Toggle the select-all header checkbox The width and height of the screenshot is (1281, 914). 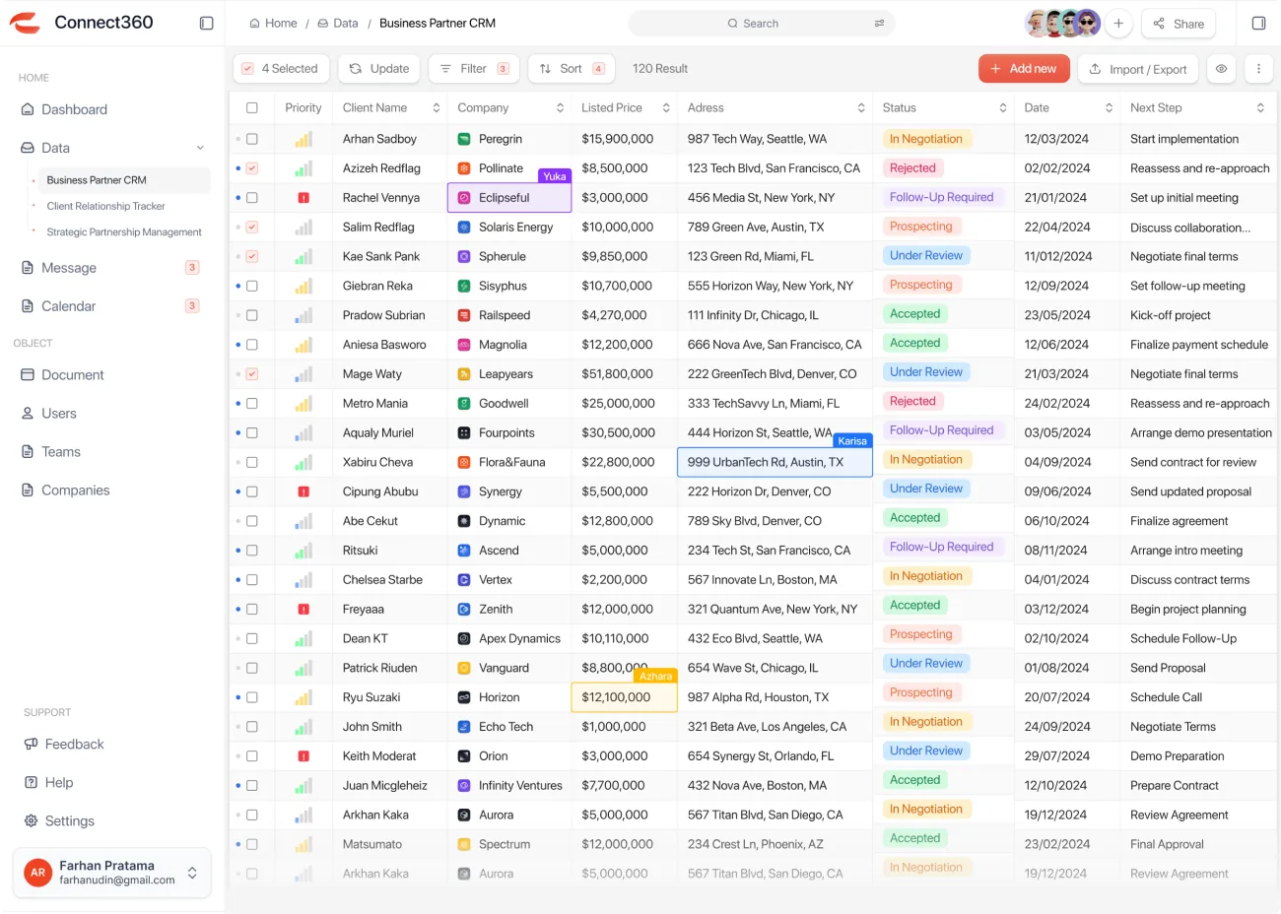pyautogui.click(x=252, y=108)
